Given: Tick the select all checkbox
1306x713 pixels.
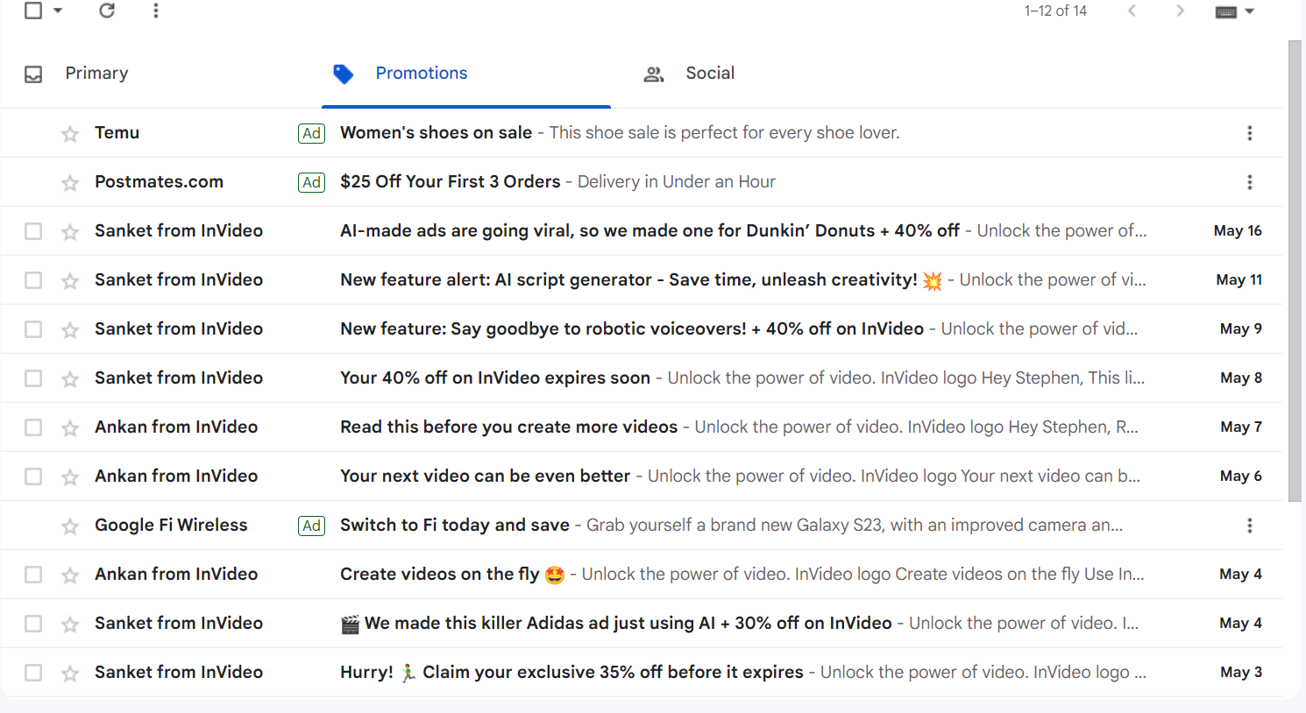Looking at the screenshot, I should tap(33, 11).
